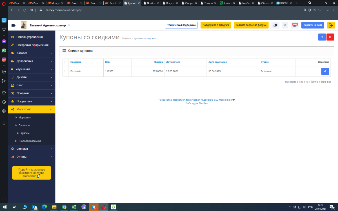The height and width of the screenshot is (211, 338).
Task: Open Telegram from the taskbar
Action: point(94,207)
